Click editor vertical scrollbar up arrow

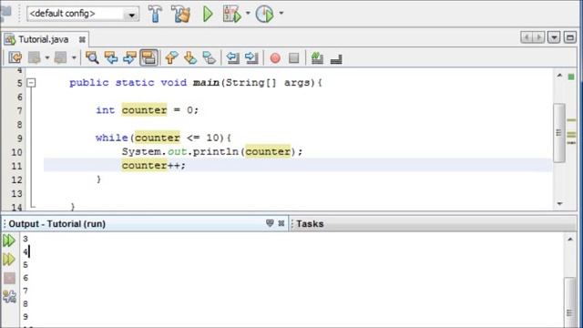559,76
